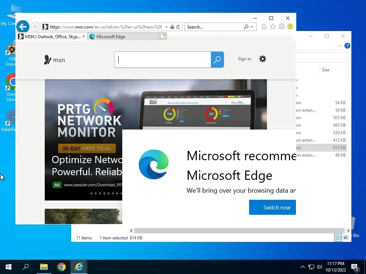
Task: Click the Sign in link on MSN
Action: point(244,59)
